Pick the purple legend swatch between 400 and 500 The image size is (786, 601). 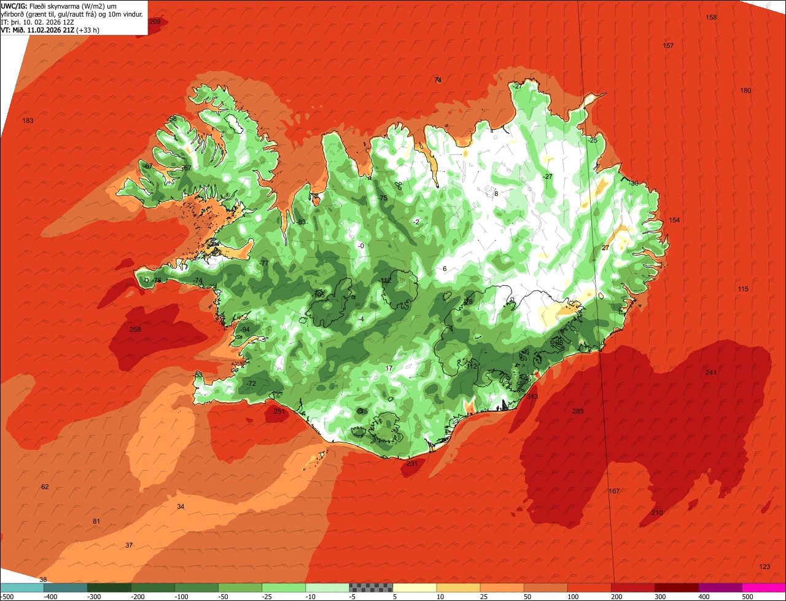coord(720,587)
